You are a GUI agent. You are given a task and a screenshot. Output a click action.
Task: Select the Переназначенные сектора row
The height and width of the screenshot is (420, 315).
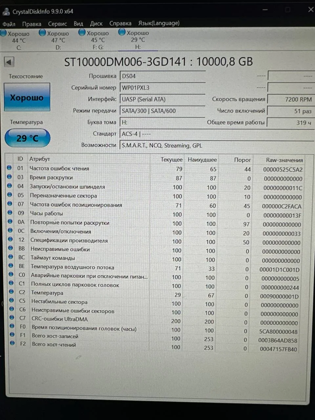(x=156, y=196)
